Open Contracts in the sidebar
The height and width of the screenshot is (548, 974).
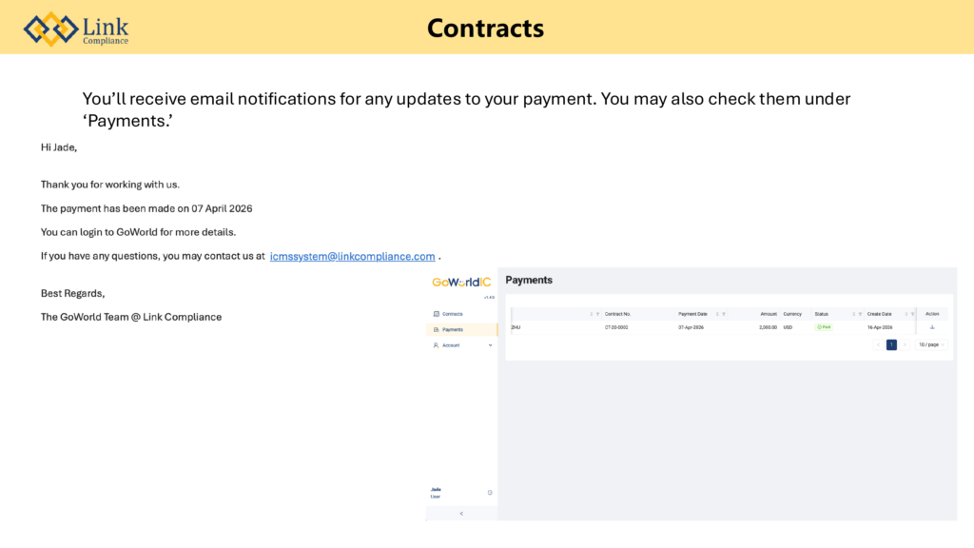point(452,313)
